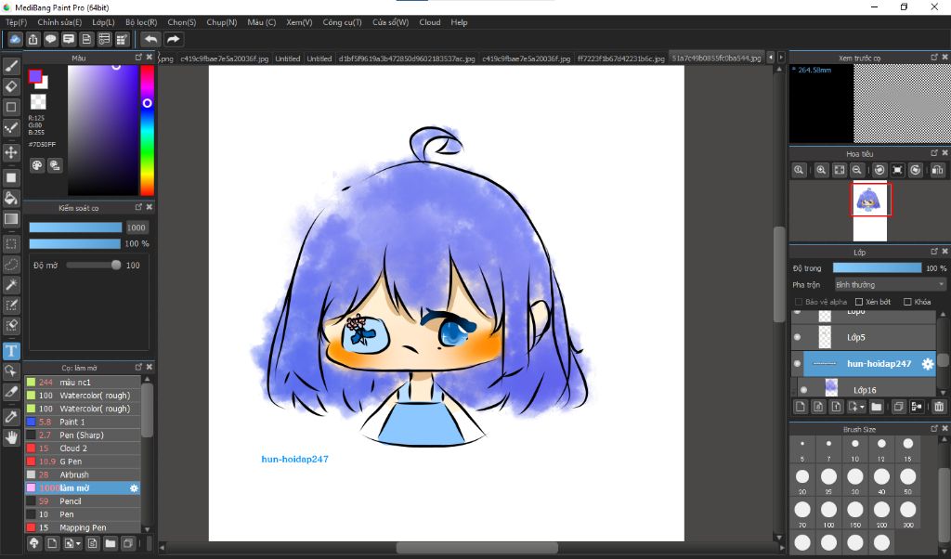Select the transparent color swatch

(x=38, y=101)
